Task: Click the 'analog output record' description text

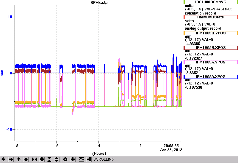Action: click(x=203, y=28)
